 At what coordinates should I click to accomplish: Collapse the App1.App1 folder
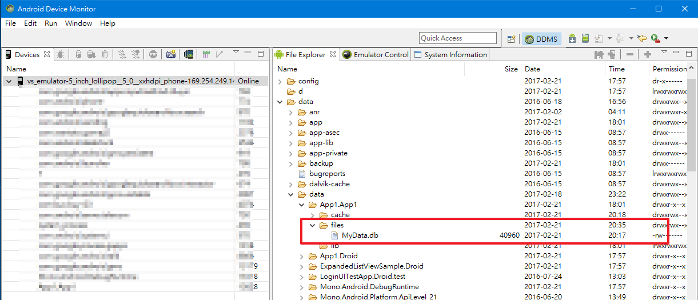click(301, 205)
